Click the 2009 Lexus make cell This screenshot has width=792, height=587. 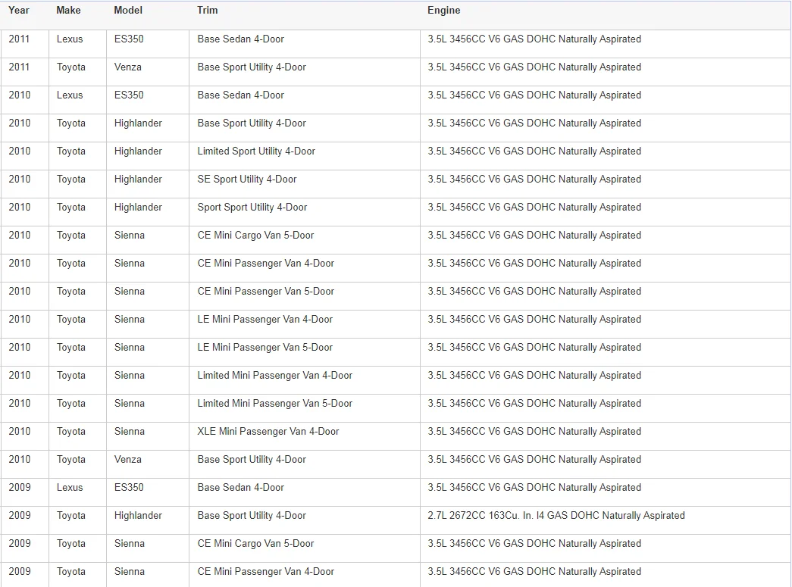[x=77, y=492]
